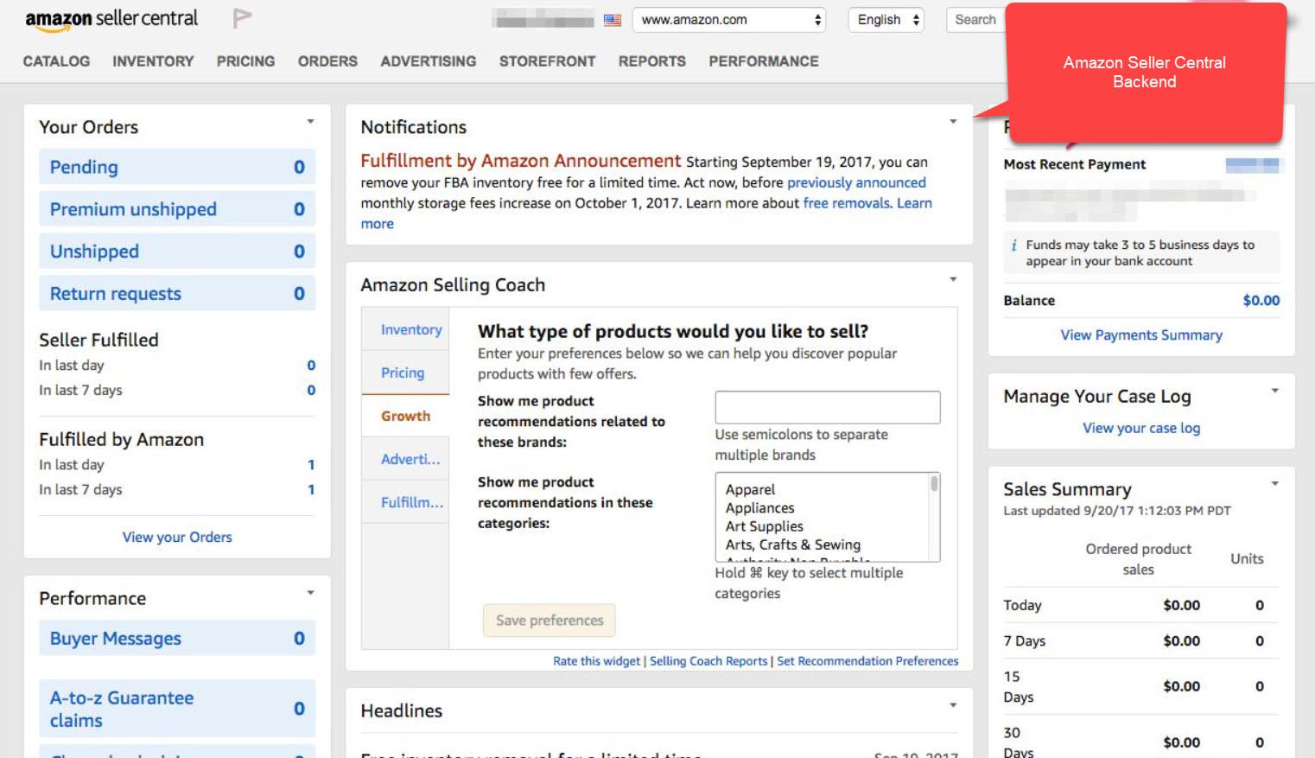Open the www.amazon.com marketplace dropdown
Image resolution: width=1315 pixels, height=758 pixels.
point(728,20)
